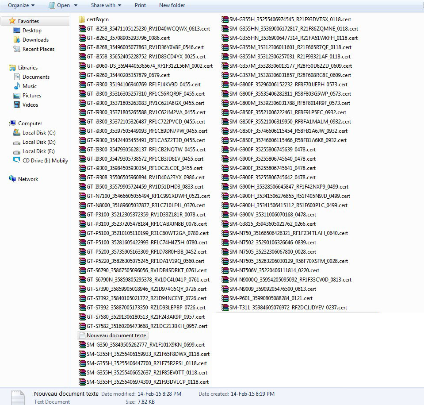
Task: Click icon of SM-P601 cert file
Action: pyautogui.click(x=225, y=298)
